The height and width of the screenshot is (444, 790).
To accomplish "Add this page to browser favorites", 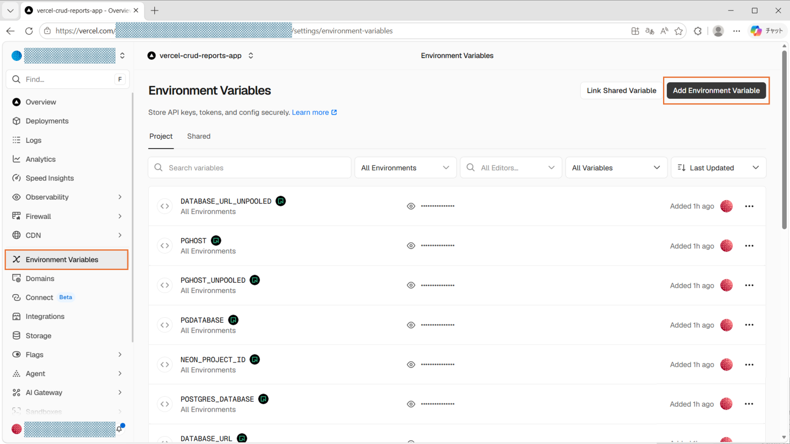I will 679,31.
